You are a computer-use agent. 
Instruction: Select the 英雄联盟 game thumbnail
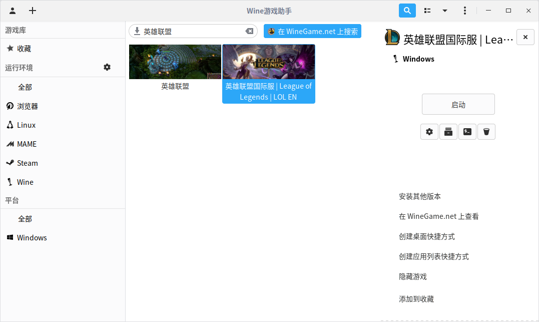[x=175, y=62]
